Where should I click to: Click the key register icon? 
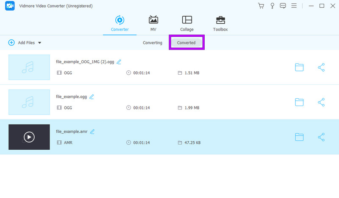click(272, 6)
